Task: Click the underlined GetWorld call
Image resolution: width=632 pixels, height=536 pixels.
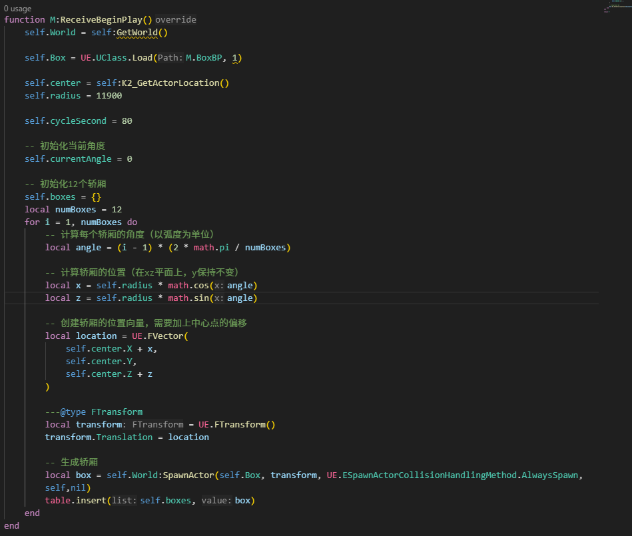Action: (137, 33)
